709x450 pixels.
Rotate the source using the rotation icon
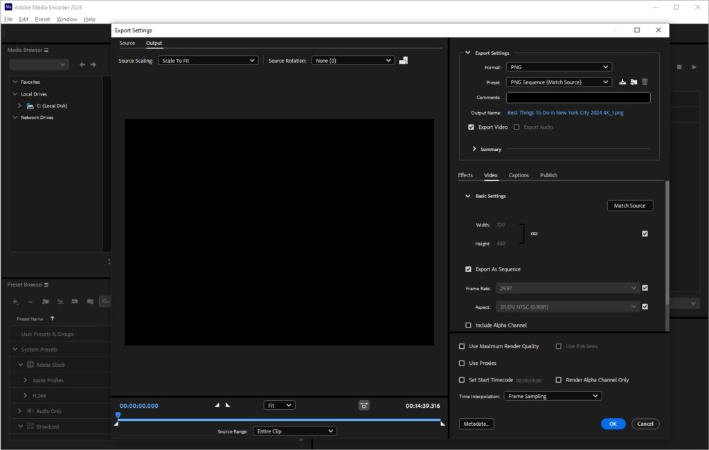404,60
